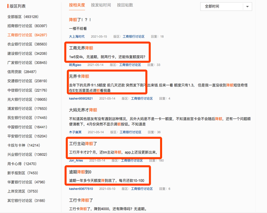The width and height of the screenshot is (267, 213).
Task: View profile of author 木子幽冥
Action: 75,132
